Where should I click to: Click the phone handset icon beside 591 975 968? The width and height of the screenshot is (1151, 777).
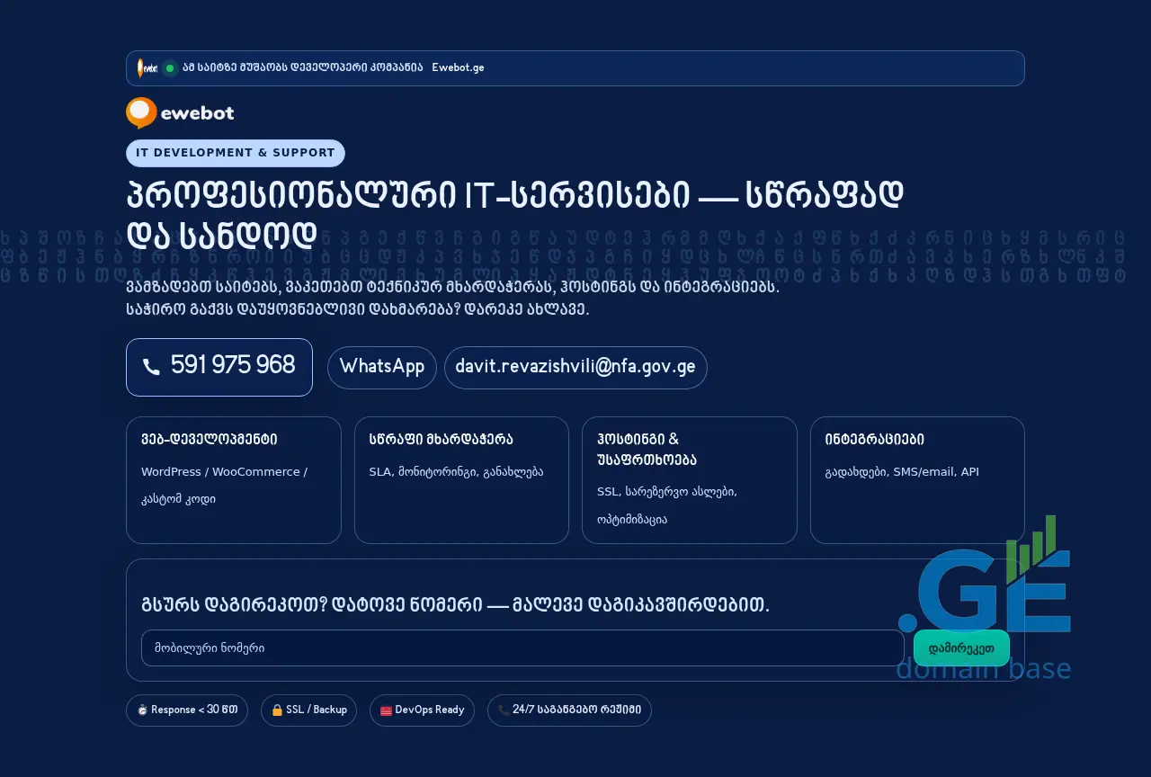(152, 367)
